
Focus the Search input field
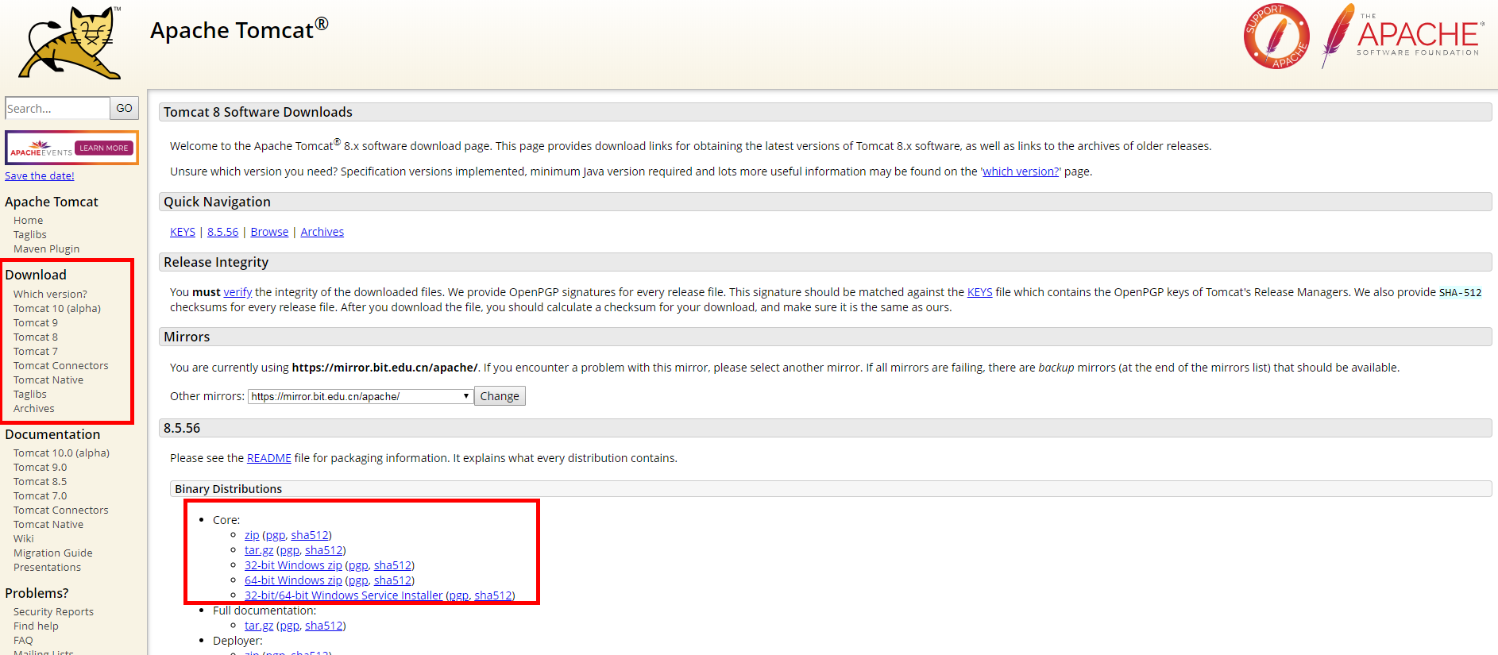pyautogui.click(x=57, y=108)
